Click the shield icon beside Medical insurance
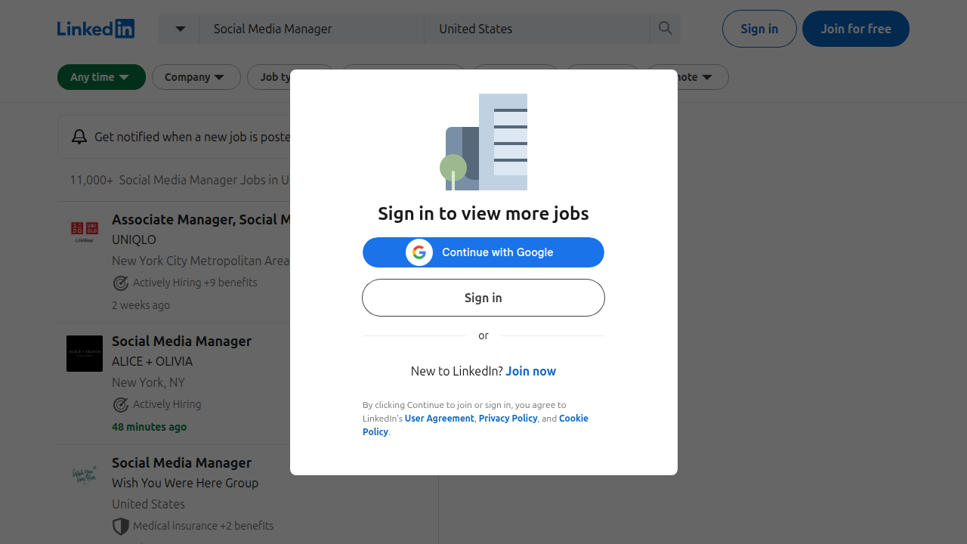The width and height of the screenshot is (967, 544). point(120,526)
